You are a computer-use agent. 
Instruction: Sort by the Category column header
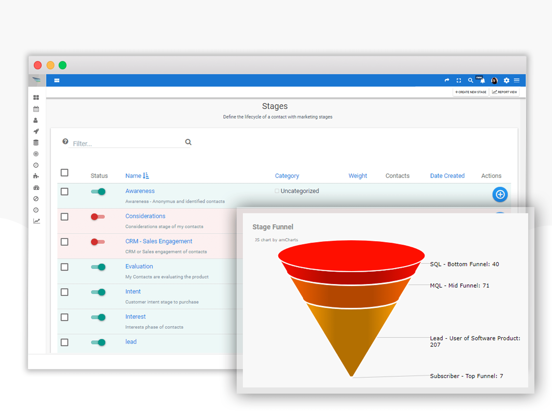click(x=287, y=176)
